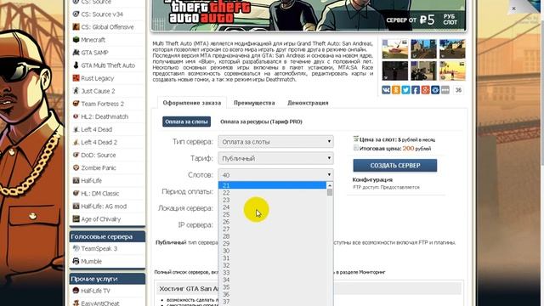Choose 33 slots in the list
Image resolution: width=544 pixels, height=306 pixels.
tap(272, 273)
